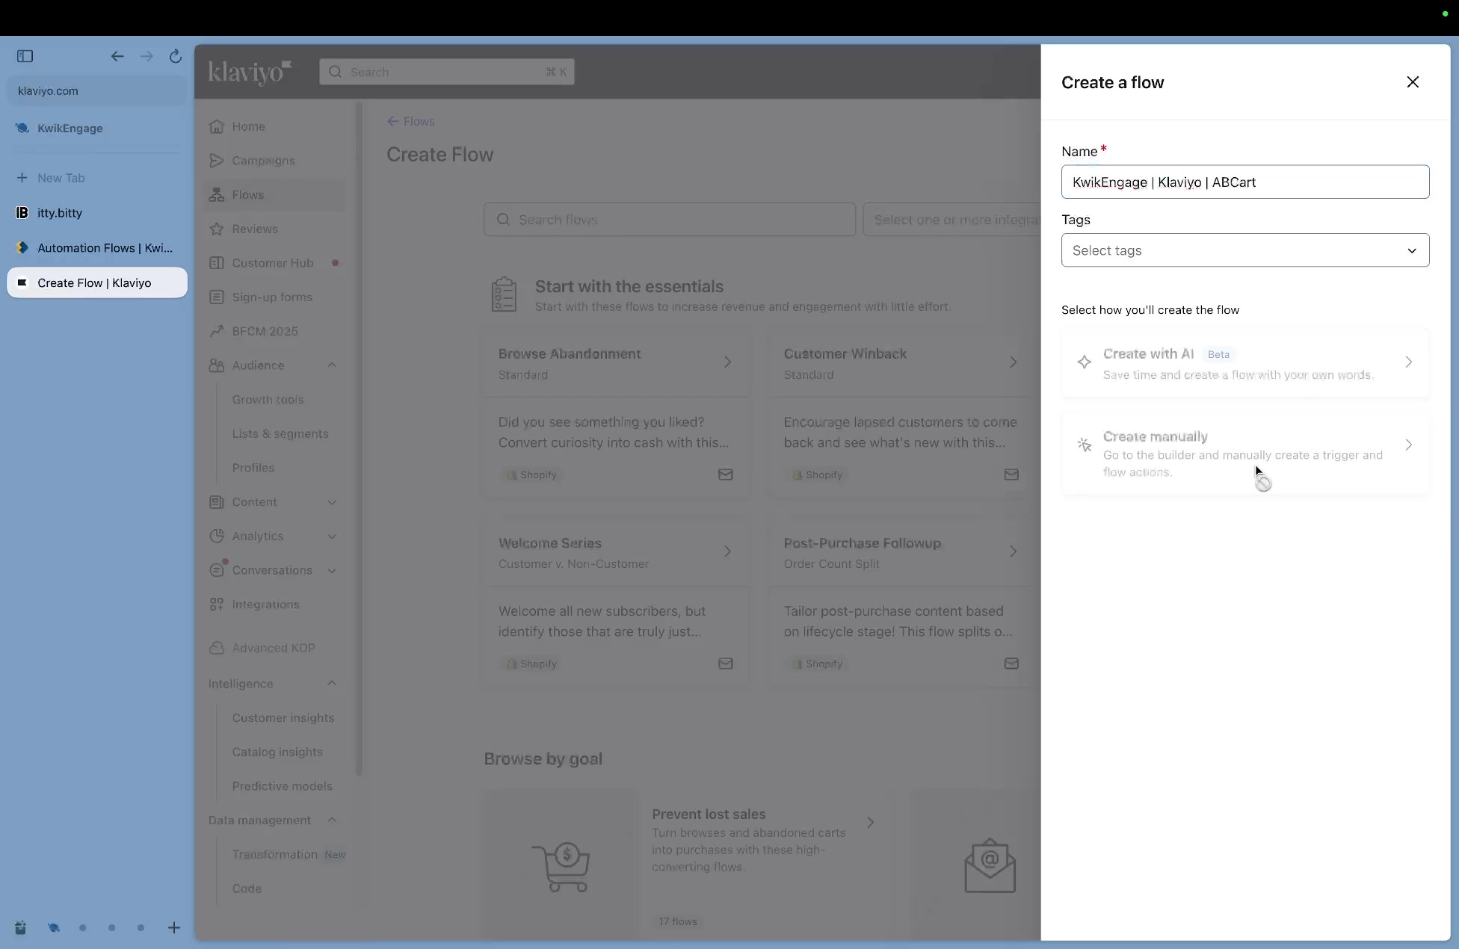Click the flow Name input field
Viewport: 1459px width, 949px height.
point(1245,182)
